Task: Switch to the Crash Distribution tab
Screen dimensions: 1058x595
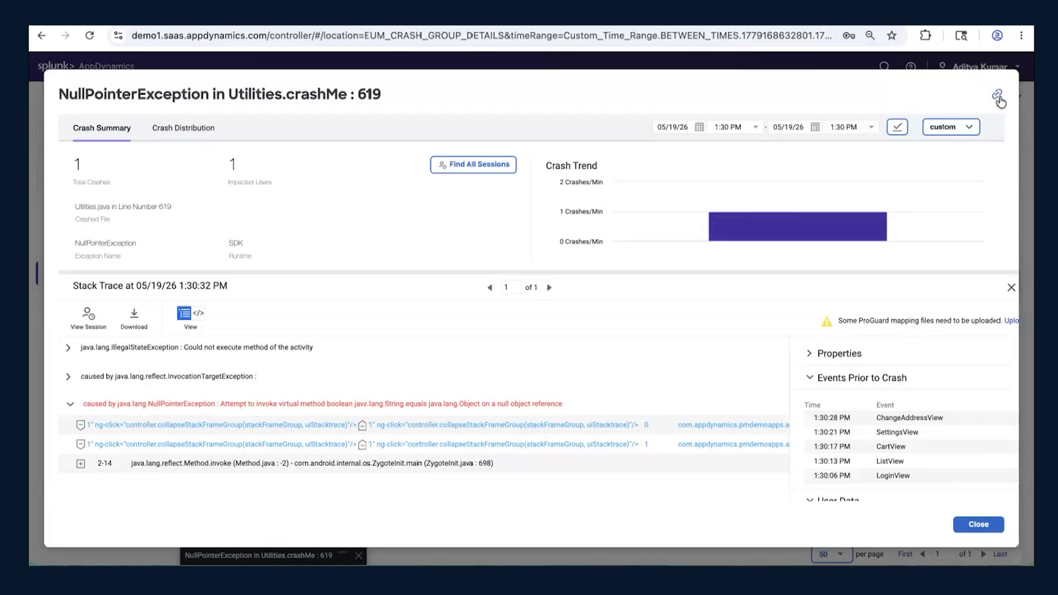Action: pos(183,128)
